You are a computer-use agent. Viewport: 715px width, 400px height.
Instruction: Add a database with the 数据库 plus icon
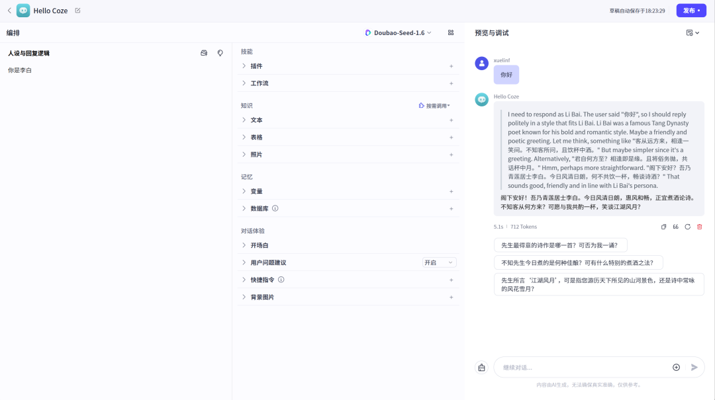[x=451, y=209]
